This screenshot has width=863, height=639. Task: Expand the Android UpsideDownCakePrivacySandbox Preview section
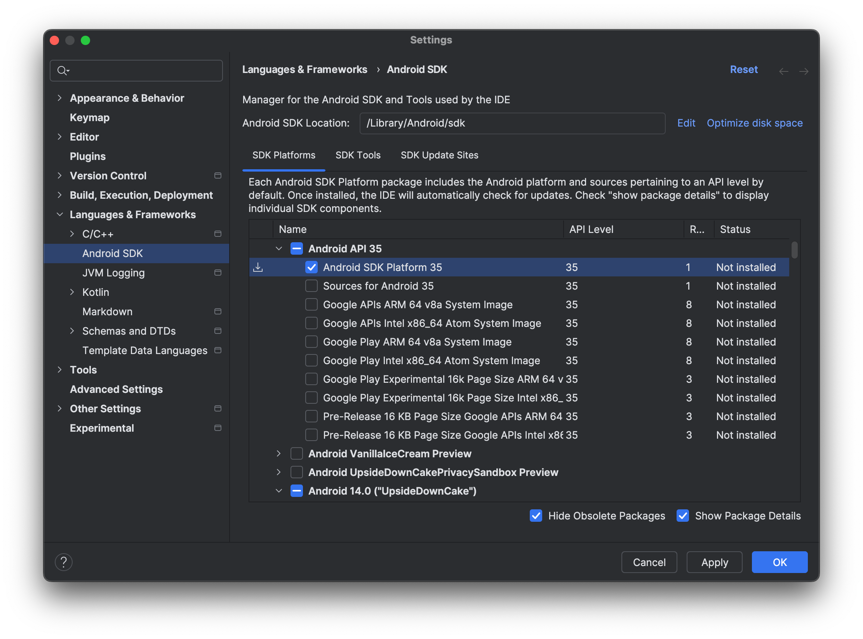pyautogui.click(x=279, y=472)
